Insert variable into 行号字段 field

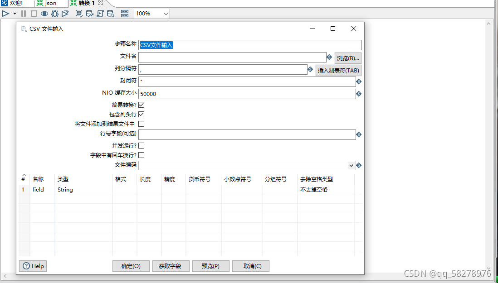tap(359, 134)
